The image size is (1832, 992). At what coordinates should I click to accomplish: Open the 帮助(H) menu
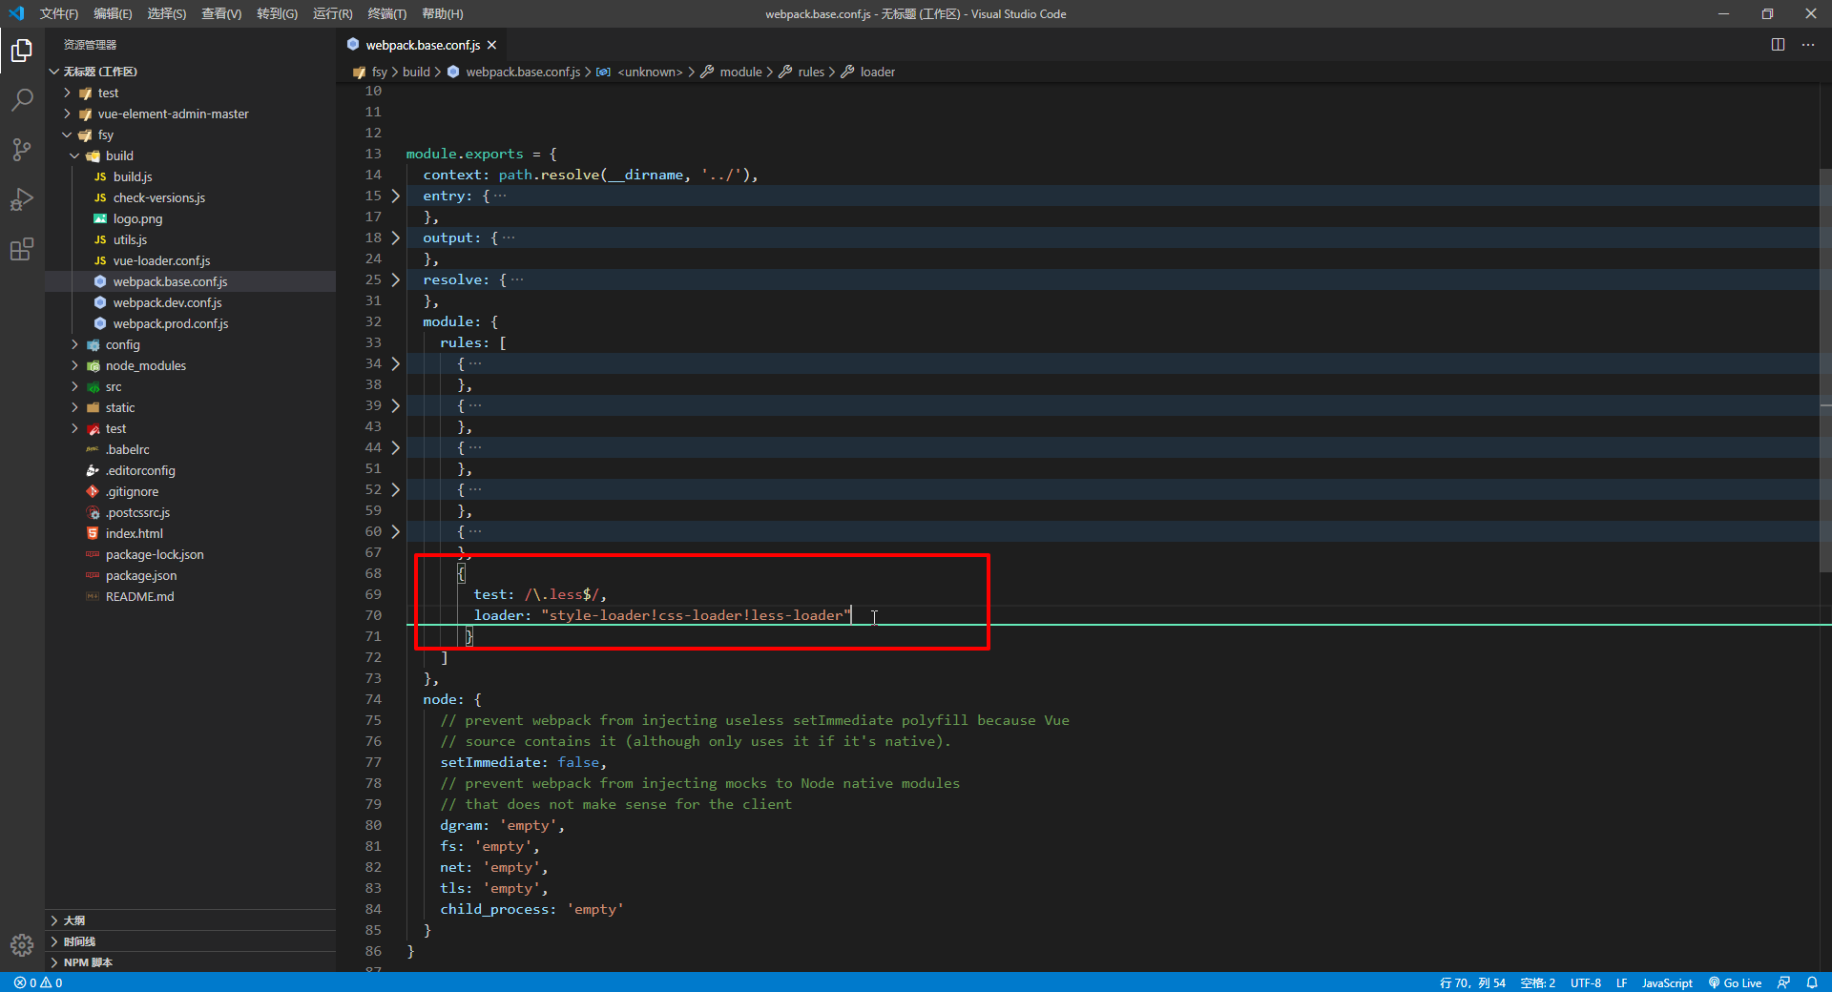(442, 13)
